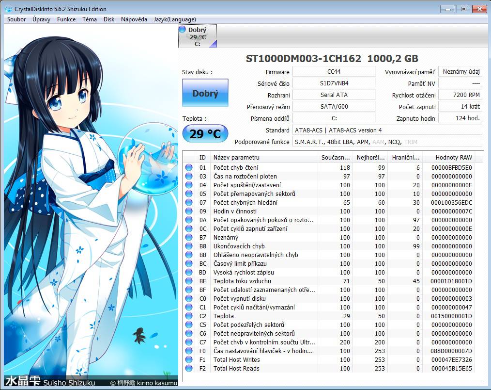
Task: Click the blue Dobrý health status button
Action: tap(205, 93)
